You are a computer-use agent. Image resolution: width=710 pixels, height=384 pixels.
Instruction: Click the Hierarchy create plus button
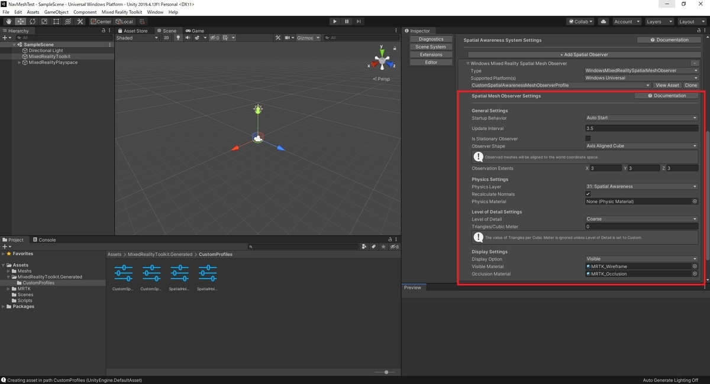tap(6, 38)
